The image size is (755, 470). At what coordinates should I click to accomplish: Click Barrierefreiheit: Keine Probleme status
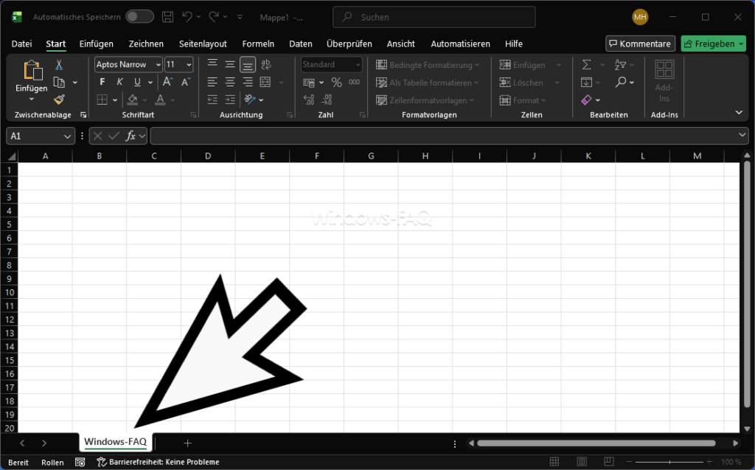[159, 462]
